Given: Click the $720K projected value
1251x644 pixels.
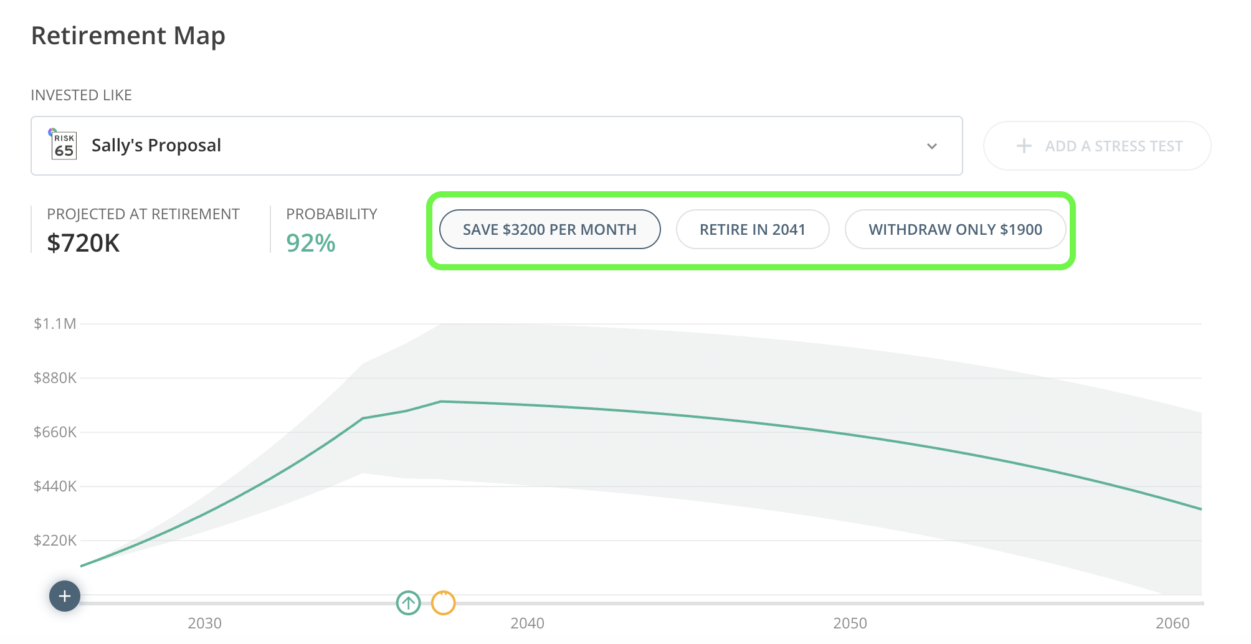Looking at the screenshot, I should 83,243.
